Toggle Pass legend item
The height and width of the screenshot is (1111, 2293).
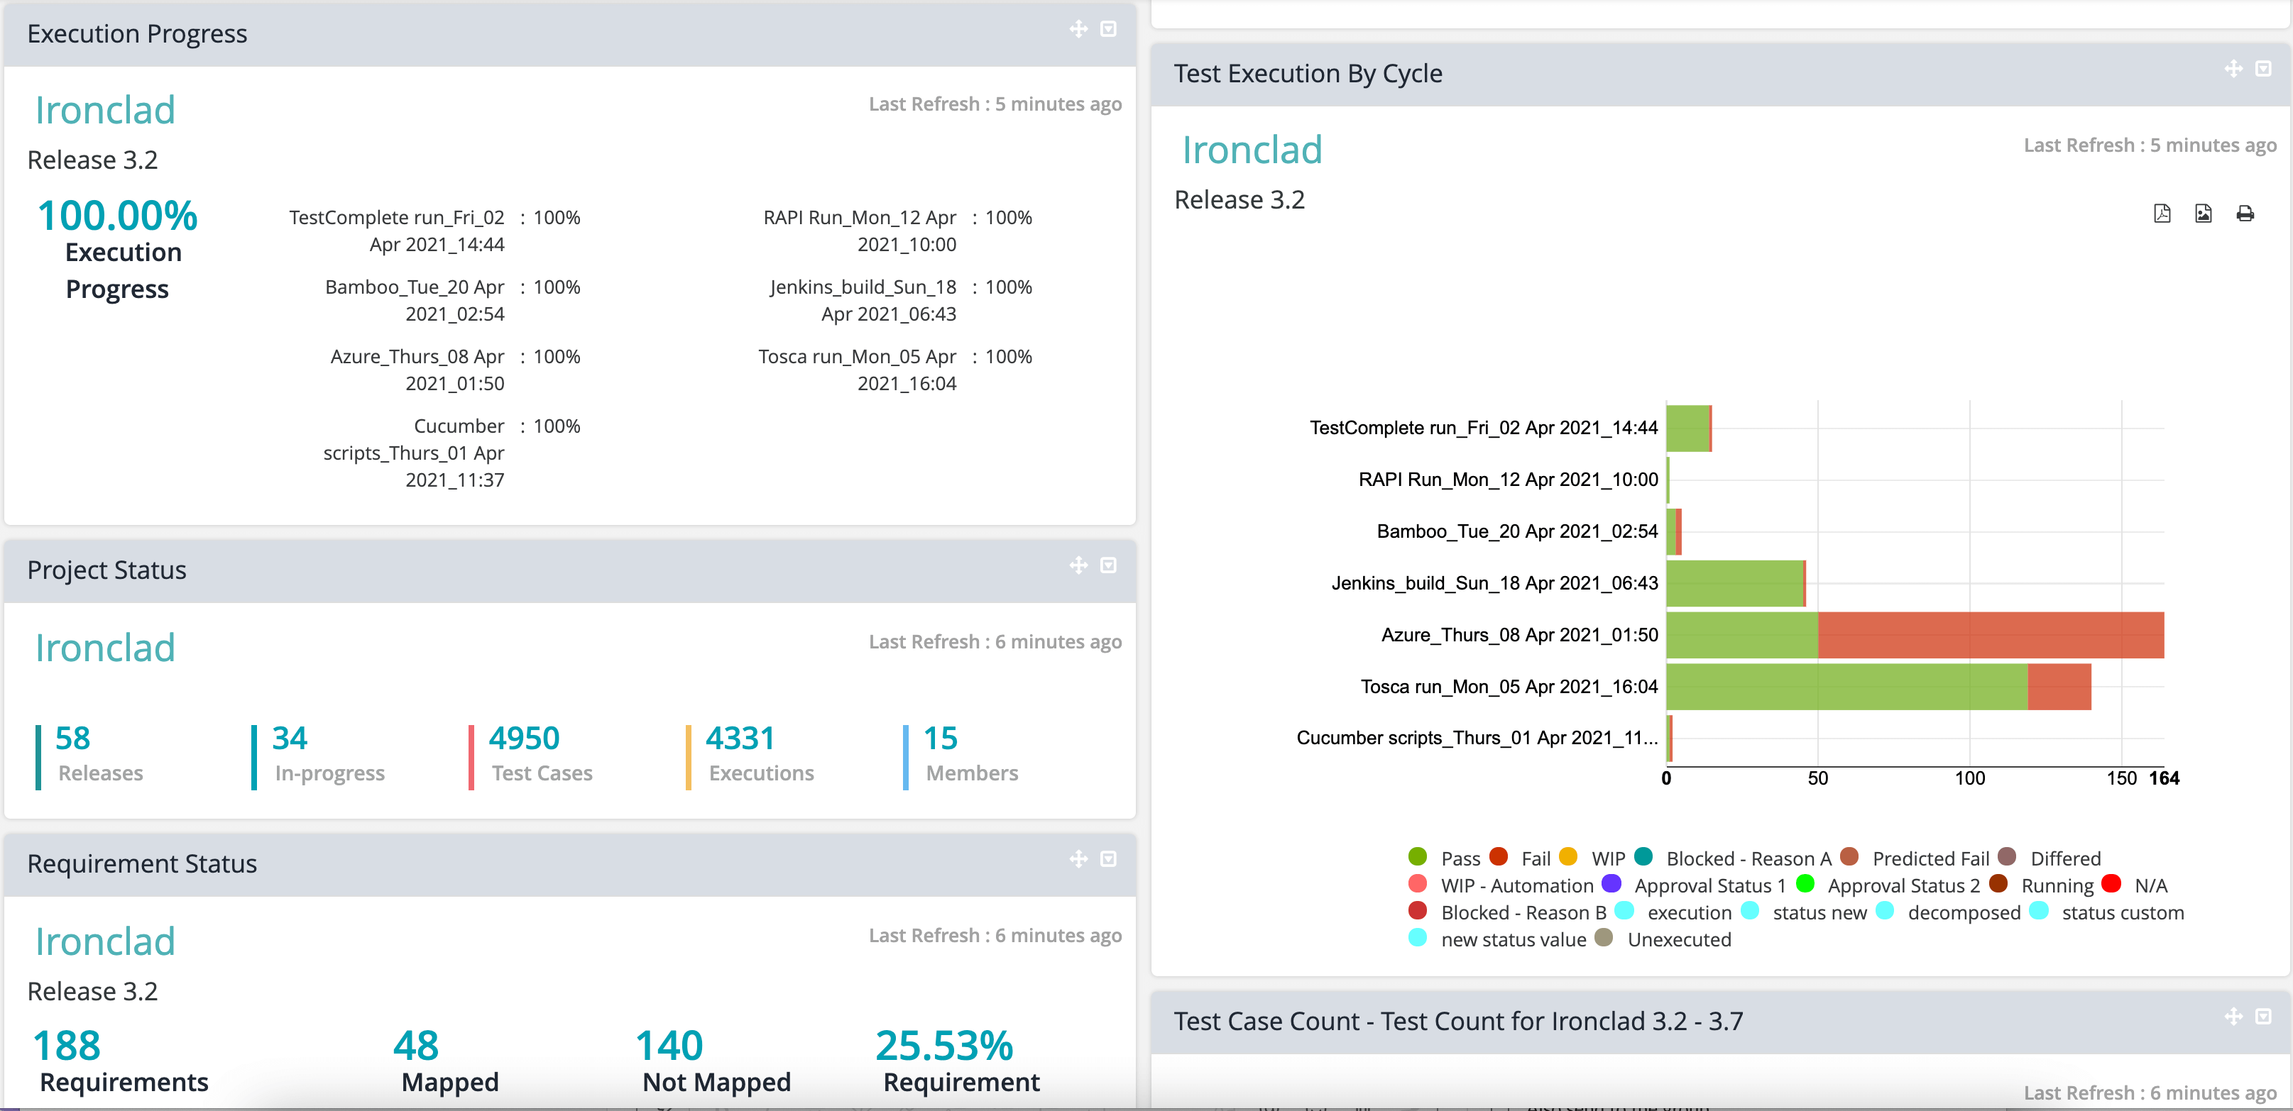coord(1444,858)
